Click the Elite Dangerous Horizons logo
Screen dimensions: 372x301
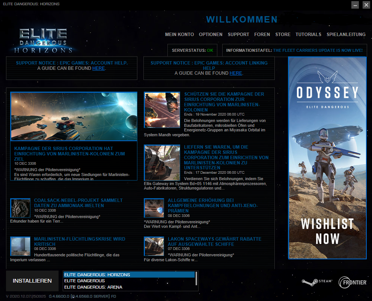tap(43, 40)
